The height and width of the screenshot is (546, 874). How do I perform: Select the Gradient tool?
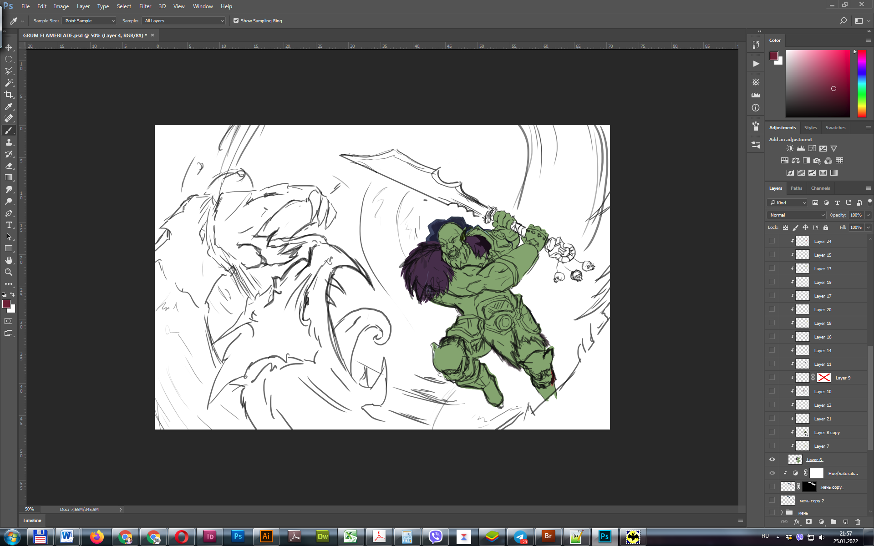(9, 177)
